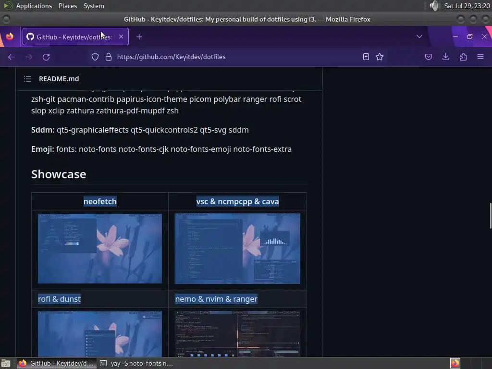Minimize the Firefox window via the dash icon
Viewport: 492px width, 369px height.
455,37
